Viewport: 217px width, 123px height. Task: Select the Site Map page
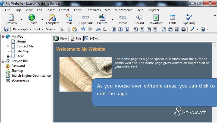23,51
